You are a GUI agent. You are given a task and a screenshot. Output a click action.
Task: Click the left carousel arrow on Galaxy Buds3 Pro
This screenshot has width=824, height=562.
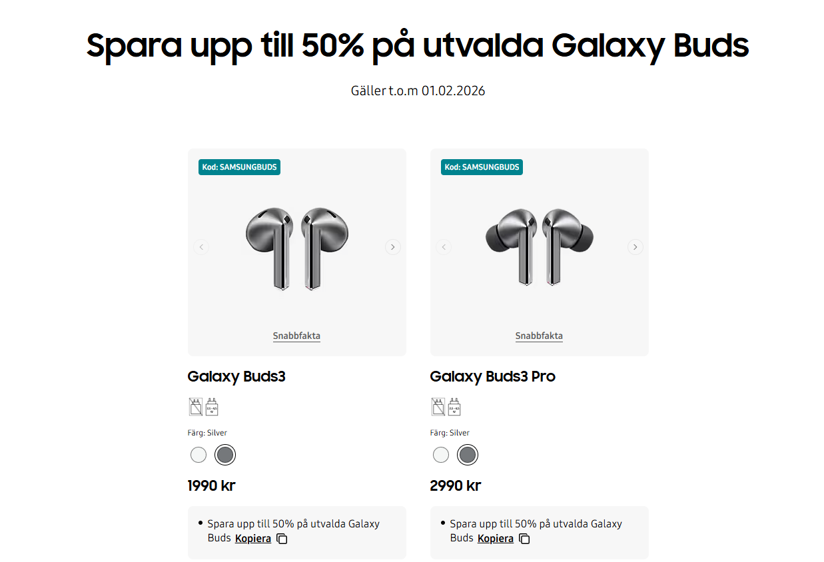point(444,246)
